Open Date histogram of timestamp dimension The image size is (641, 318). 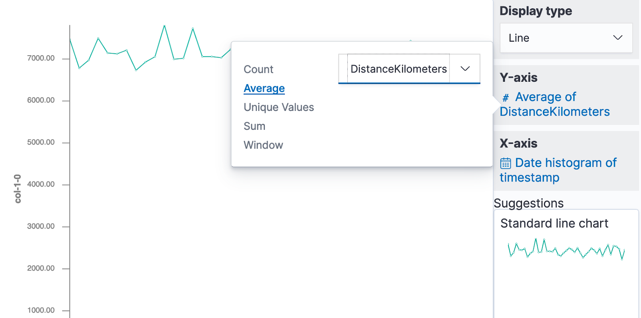tap(558, 170)
